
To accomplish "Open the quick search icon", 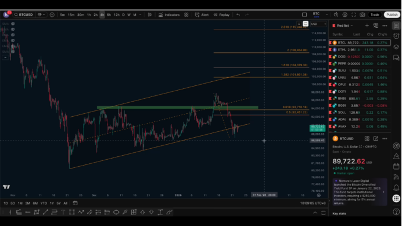I will [x=336, y=15].
